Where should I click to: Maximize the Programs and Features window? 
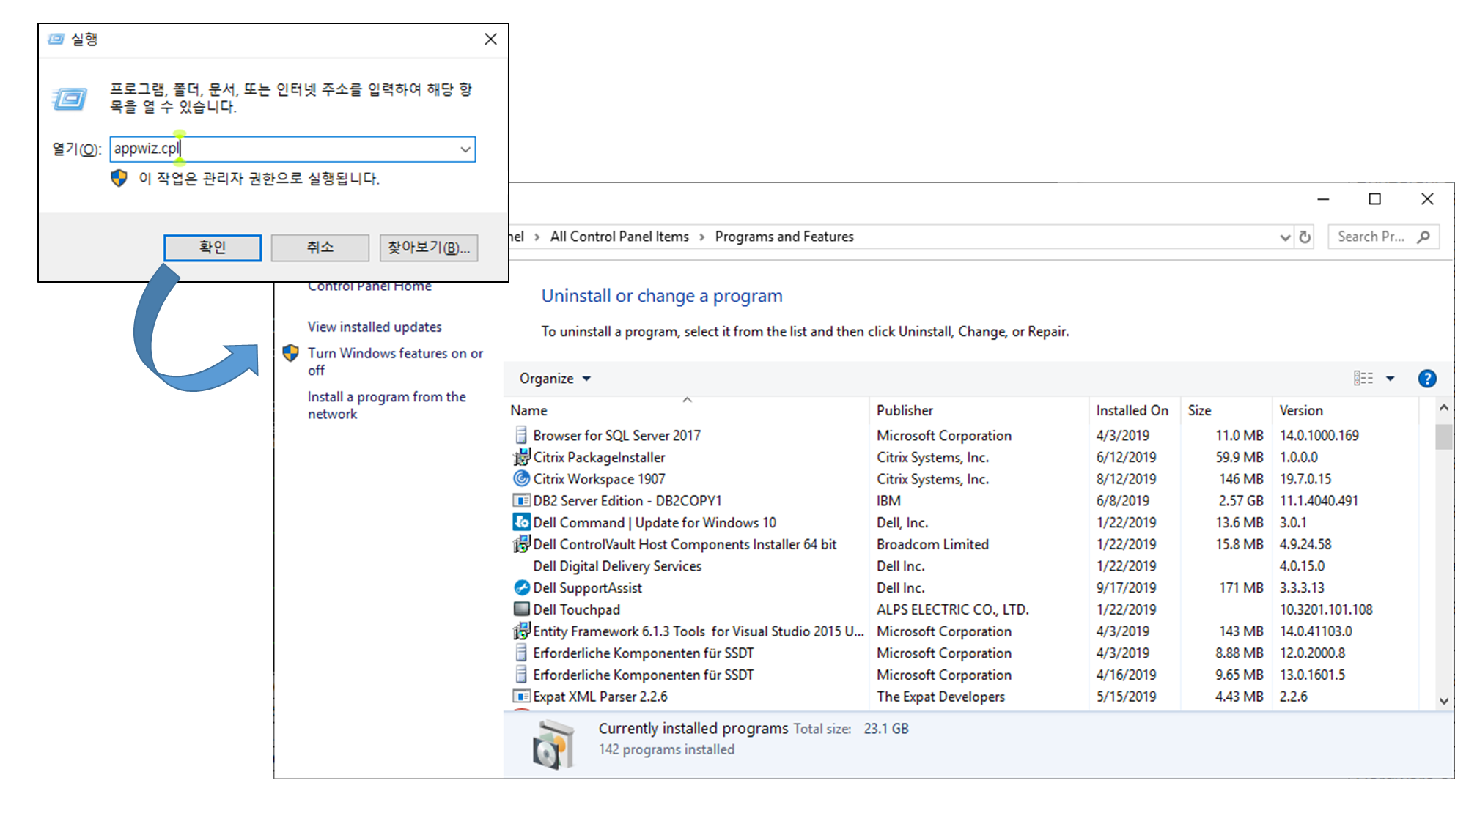(x=1375, y=199)
